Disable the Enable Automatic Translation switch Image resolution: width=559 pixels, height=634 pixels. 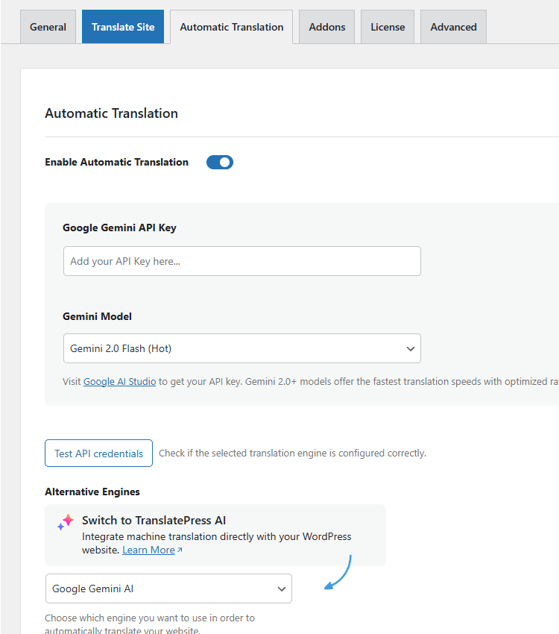(x=220, y=162)
